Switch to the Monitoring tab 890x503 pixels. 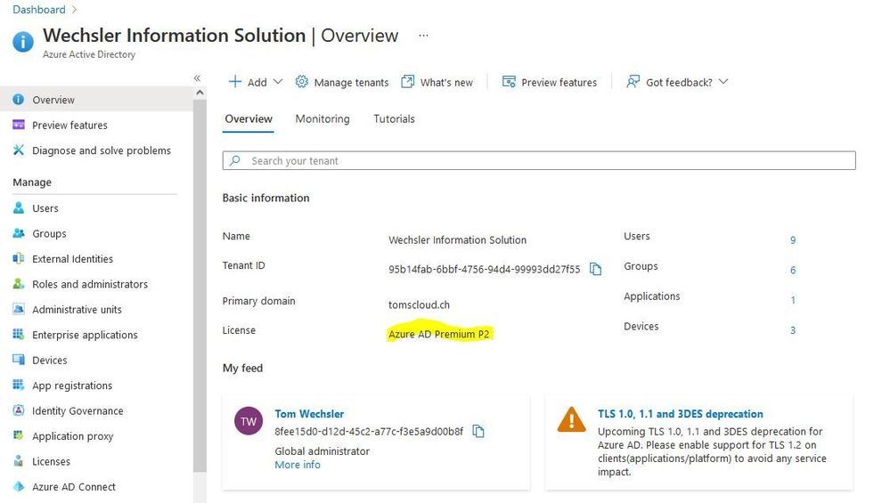click(x=323, y=119)
